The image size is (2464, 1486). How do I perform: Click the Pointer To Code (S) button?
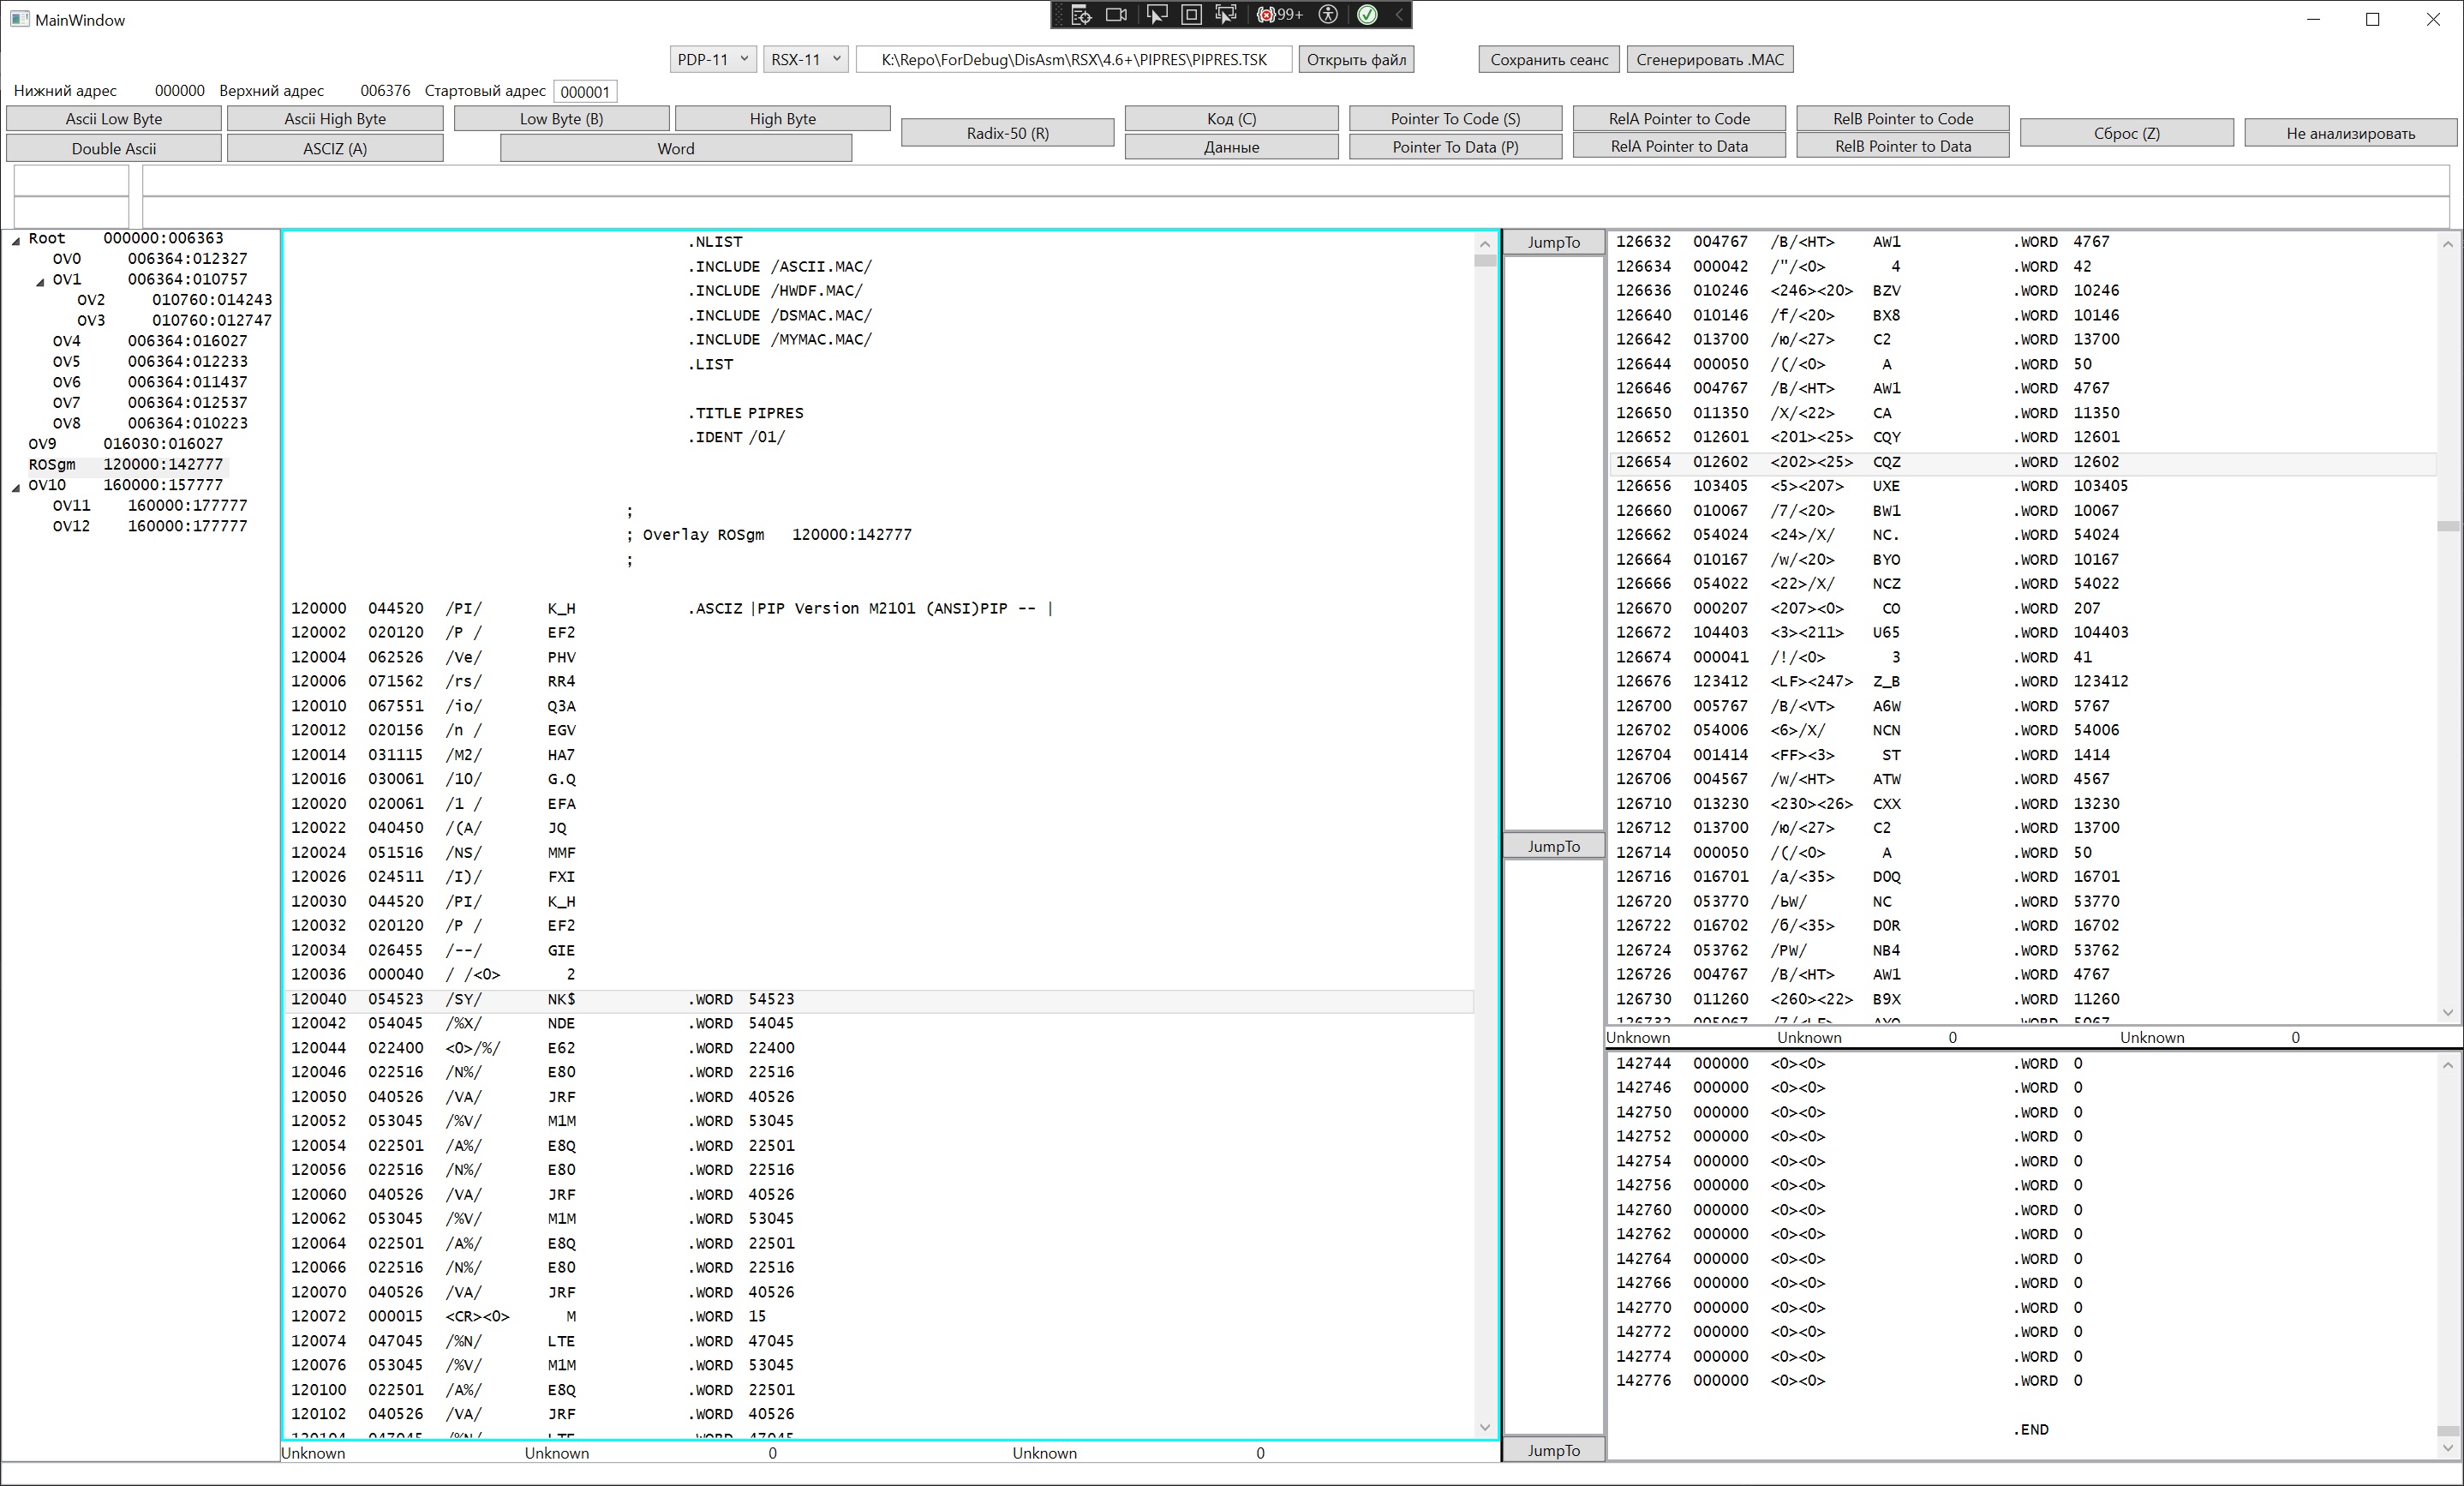click(1454, 118)
